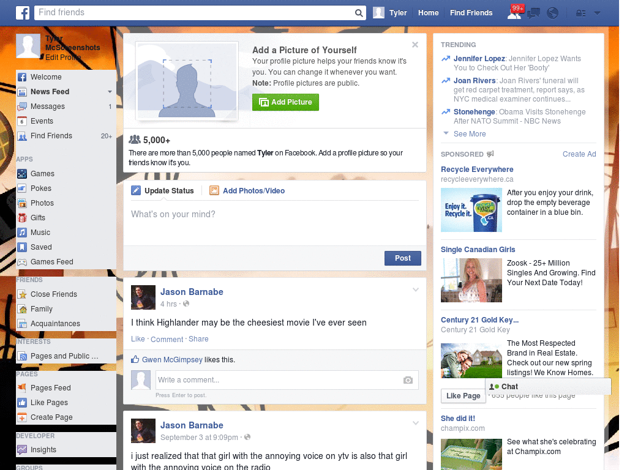Click Create Ad link
The height and width of the screenshot is (470, 627).
click(579, 154)
